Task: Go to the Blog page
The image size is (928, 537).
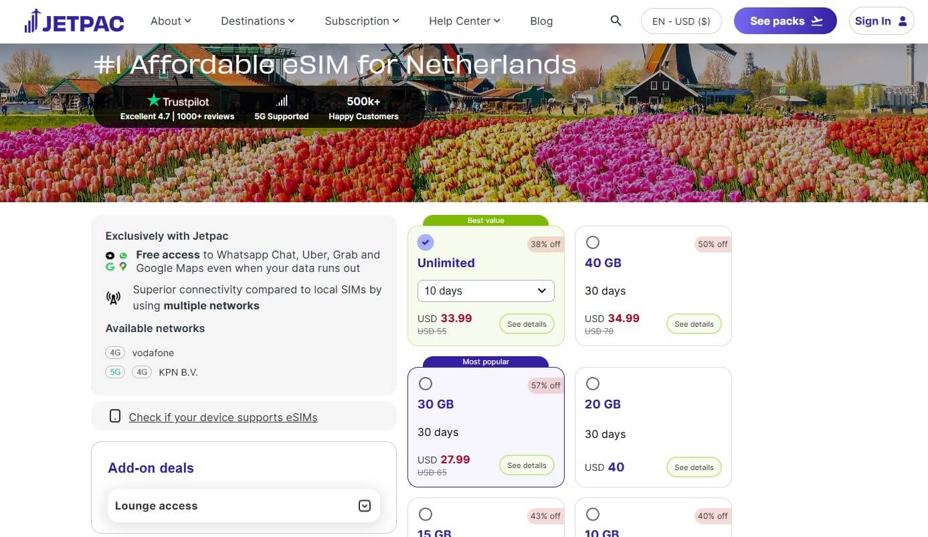Action: pyautogui.click(x=541, y=21)
